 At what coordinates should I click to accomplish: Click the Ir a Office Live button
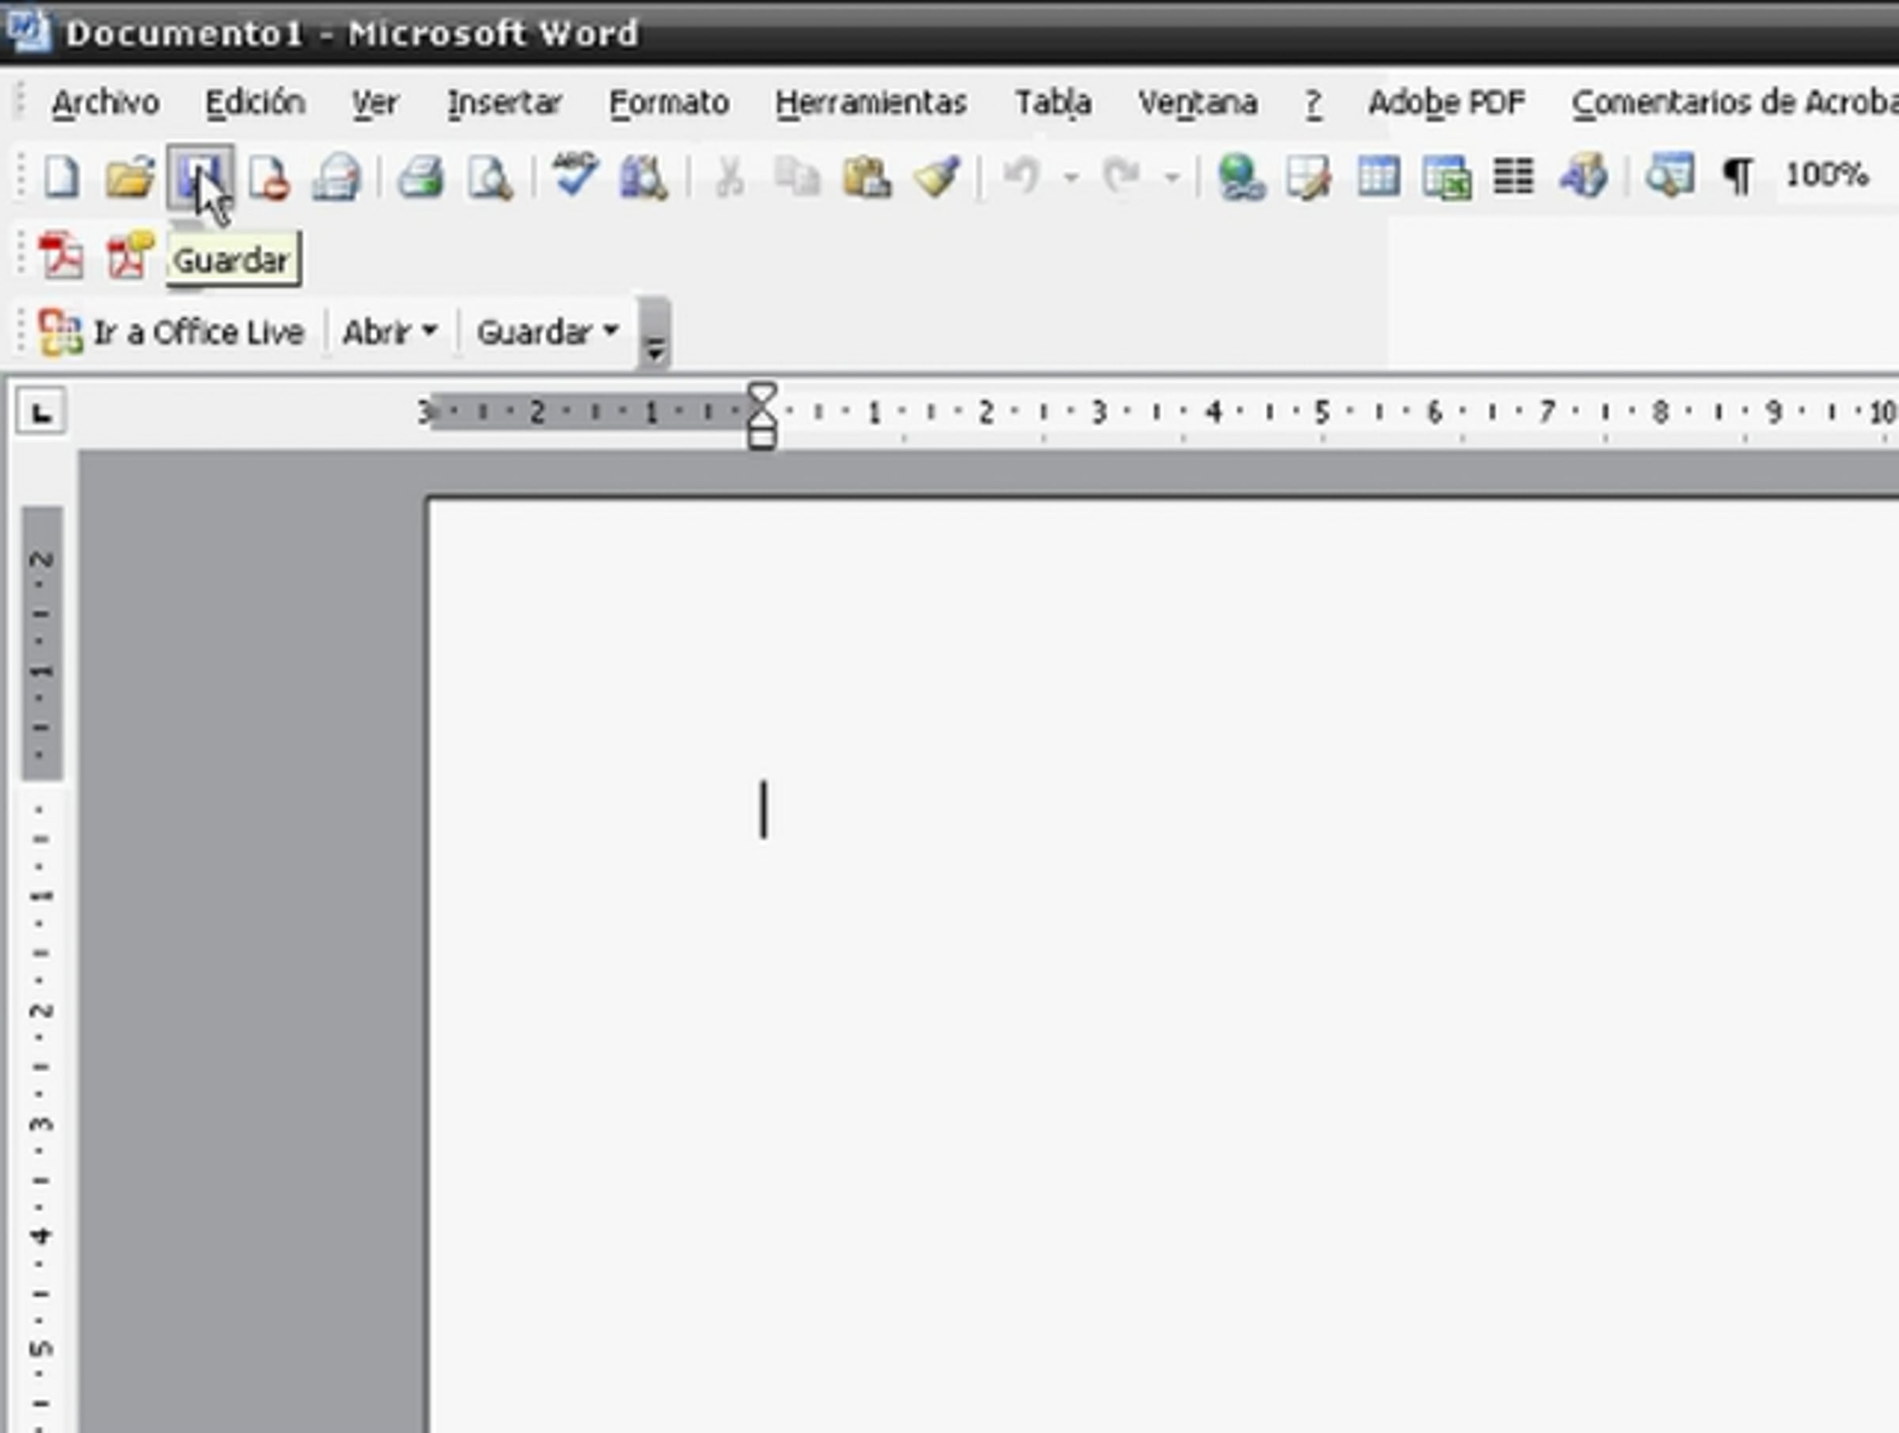(x=172, y=332)
